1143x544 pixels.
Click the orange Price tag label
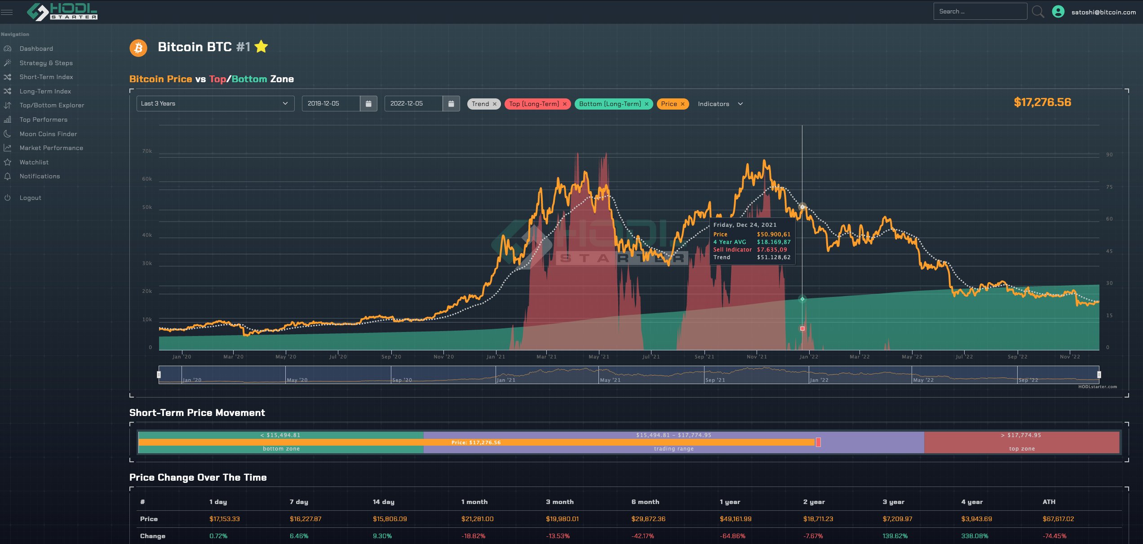point(669,104)
